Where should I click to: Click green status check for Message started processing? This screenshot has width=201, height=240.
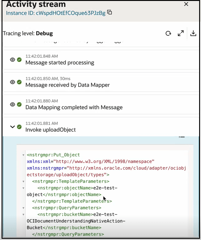(19, 60)
